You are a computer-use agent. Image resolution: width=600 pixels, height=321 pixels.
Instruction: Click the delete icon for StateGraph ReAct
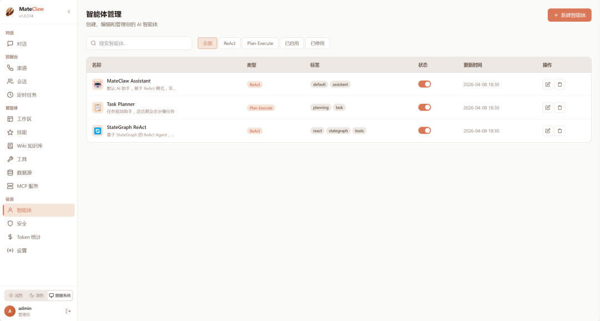click(x=560, y=131)
